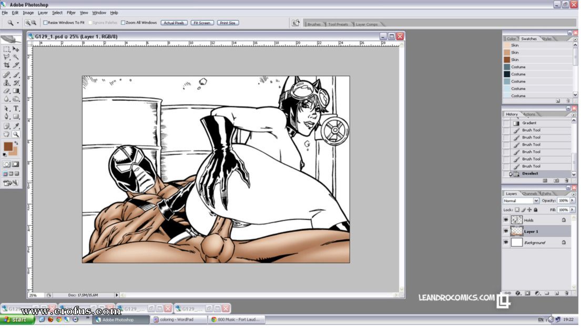Open the File Browser icon
Image resolution: width=581 pixels, height=328 pixels.
(295, 23)
